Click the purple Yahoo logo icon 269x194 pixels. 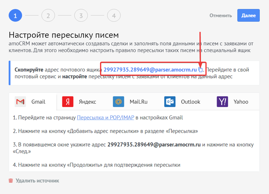[x=222, y=102]
